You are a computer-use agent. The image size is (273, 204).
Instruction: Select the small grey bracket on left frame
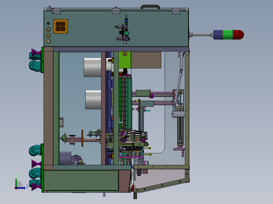click(61, 122)
